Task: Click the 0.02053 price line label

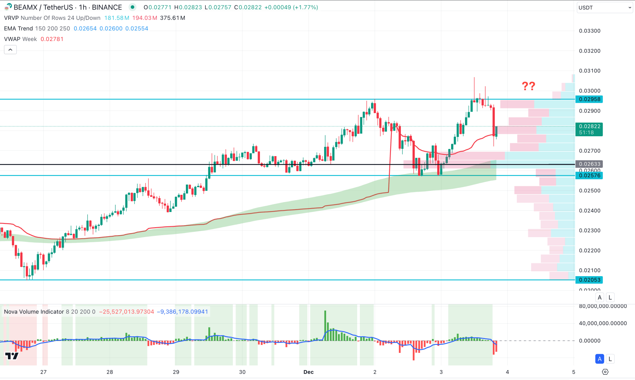Action: point(589,280)
